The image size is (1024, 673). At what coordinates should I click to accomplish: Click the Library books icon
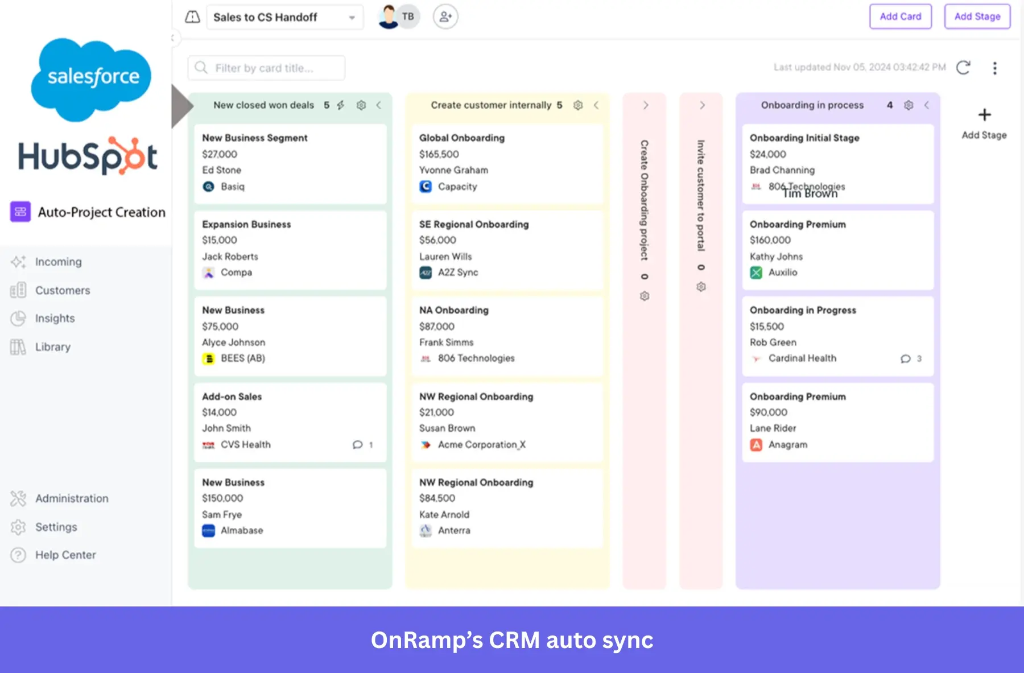point(18,346)
